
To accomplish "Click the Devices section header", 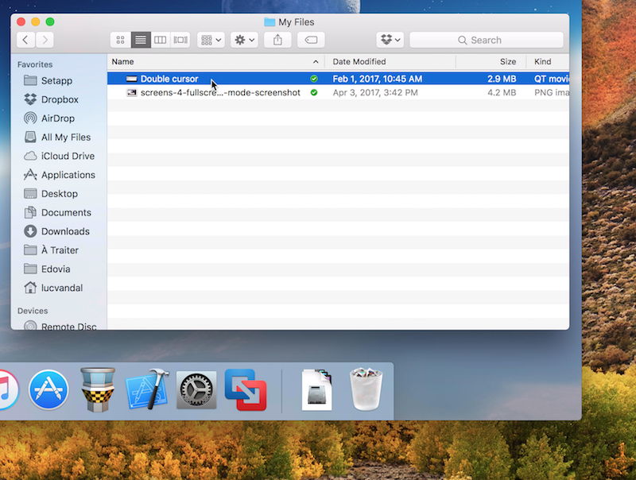I will [33, 311].
